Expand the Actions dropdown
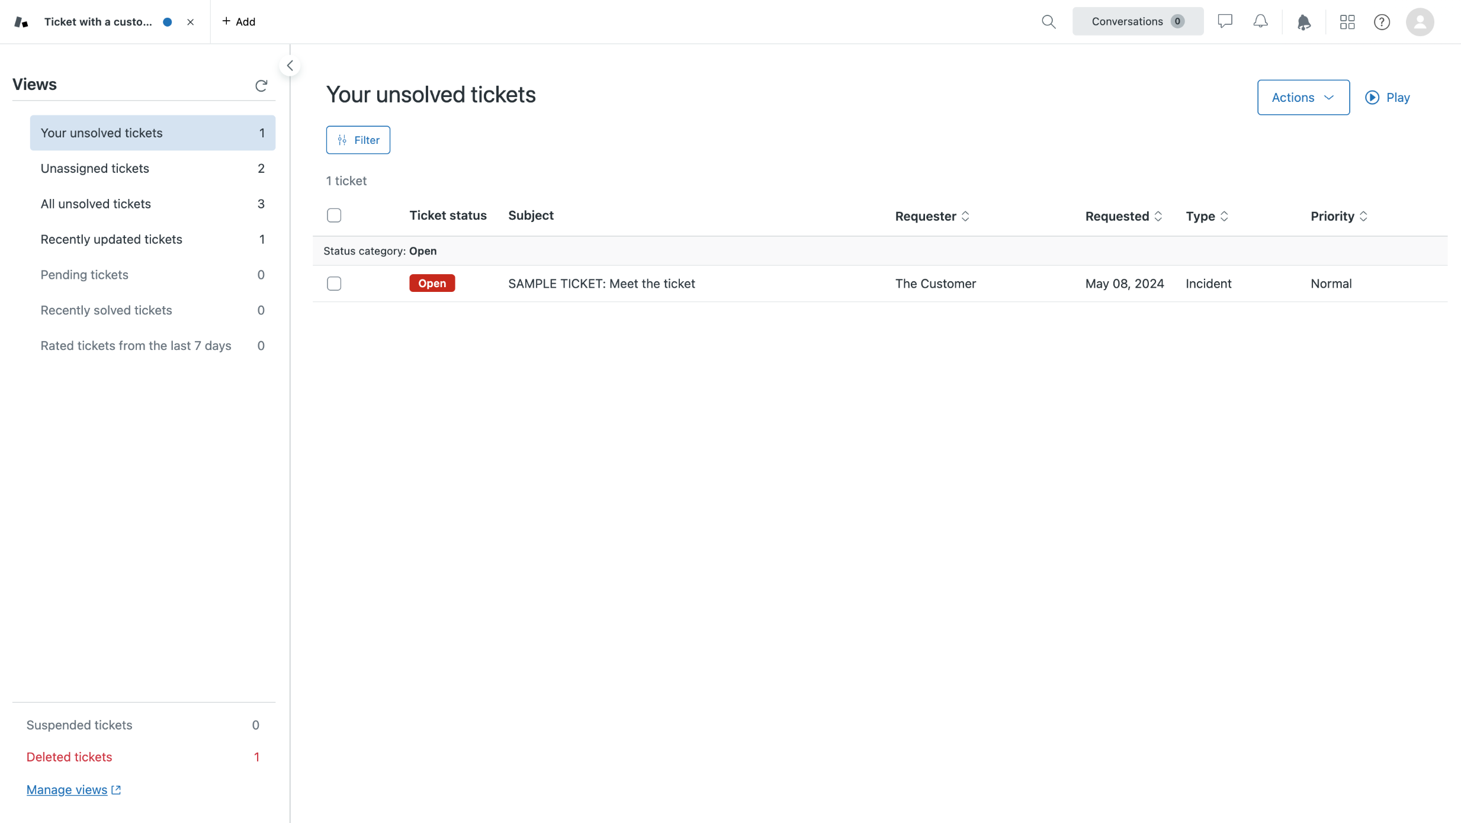The image size is (1461, 823). point(1303,97)
